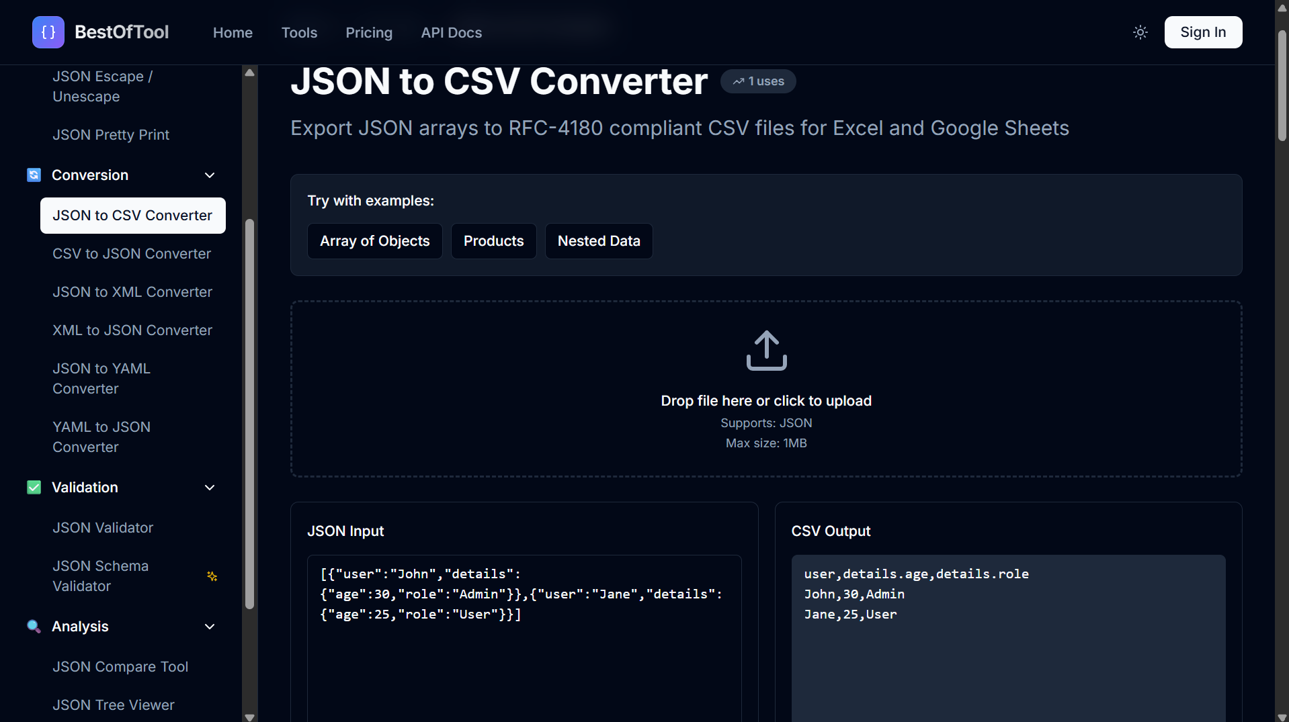Screen dimensions: 1289x722
Task: Click the CSV Output text box
Action: click(x=1008, y=638)
